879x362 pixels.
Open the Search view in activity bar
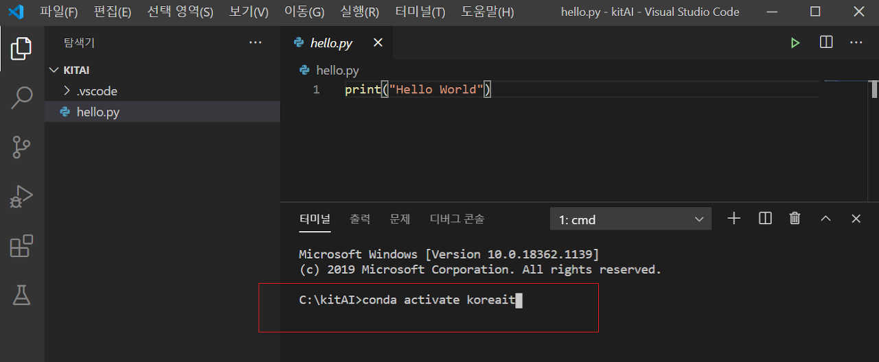pos(21,98)
